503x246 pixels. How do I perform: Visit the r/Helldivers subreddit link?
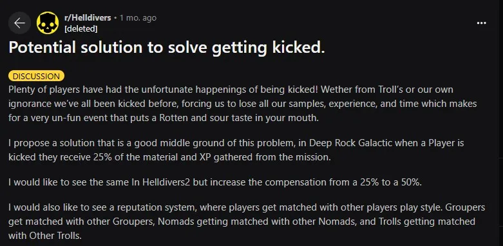click(x=88, y=17)
